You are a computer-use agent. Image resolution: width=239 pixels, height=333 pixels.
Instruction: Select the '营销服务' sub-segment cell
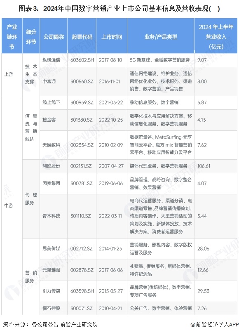[31, 276]
